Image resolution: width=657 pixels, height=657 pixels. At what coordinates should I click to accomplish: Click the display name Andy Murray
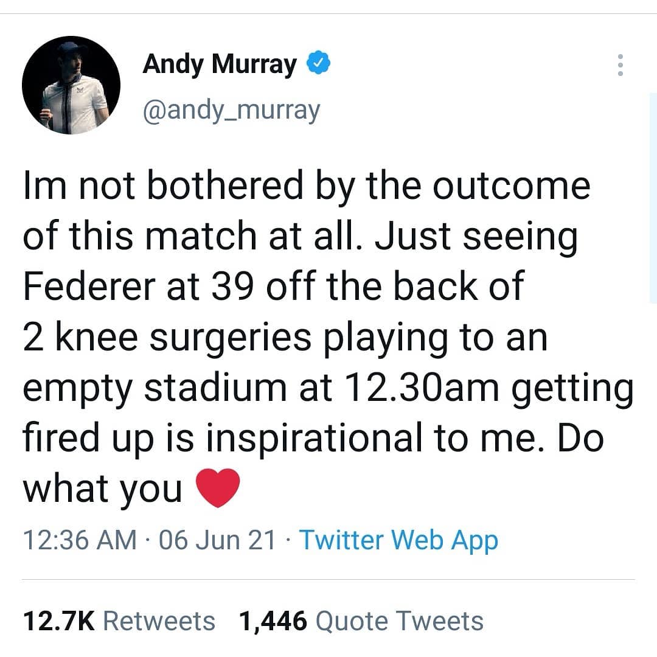tap(220, 64)
